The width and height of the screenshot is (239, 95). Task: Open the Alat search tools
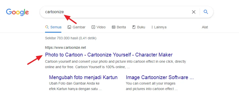point(205,27)
